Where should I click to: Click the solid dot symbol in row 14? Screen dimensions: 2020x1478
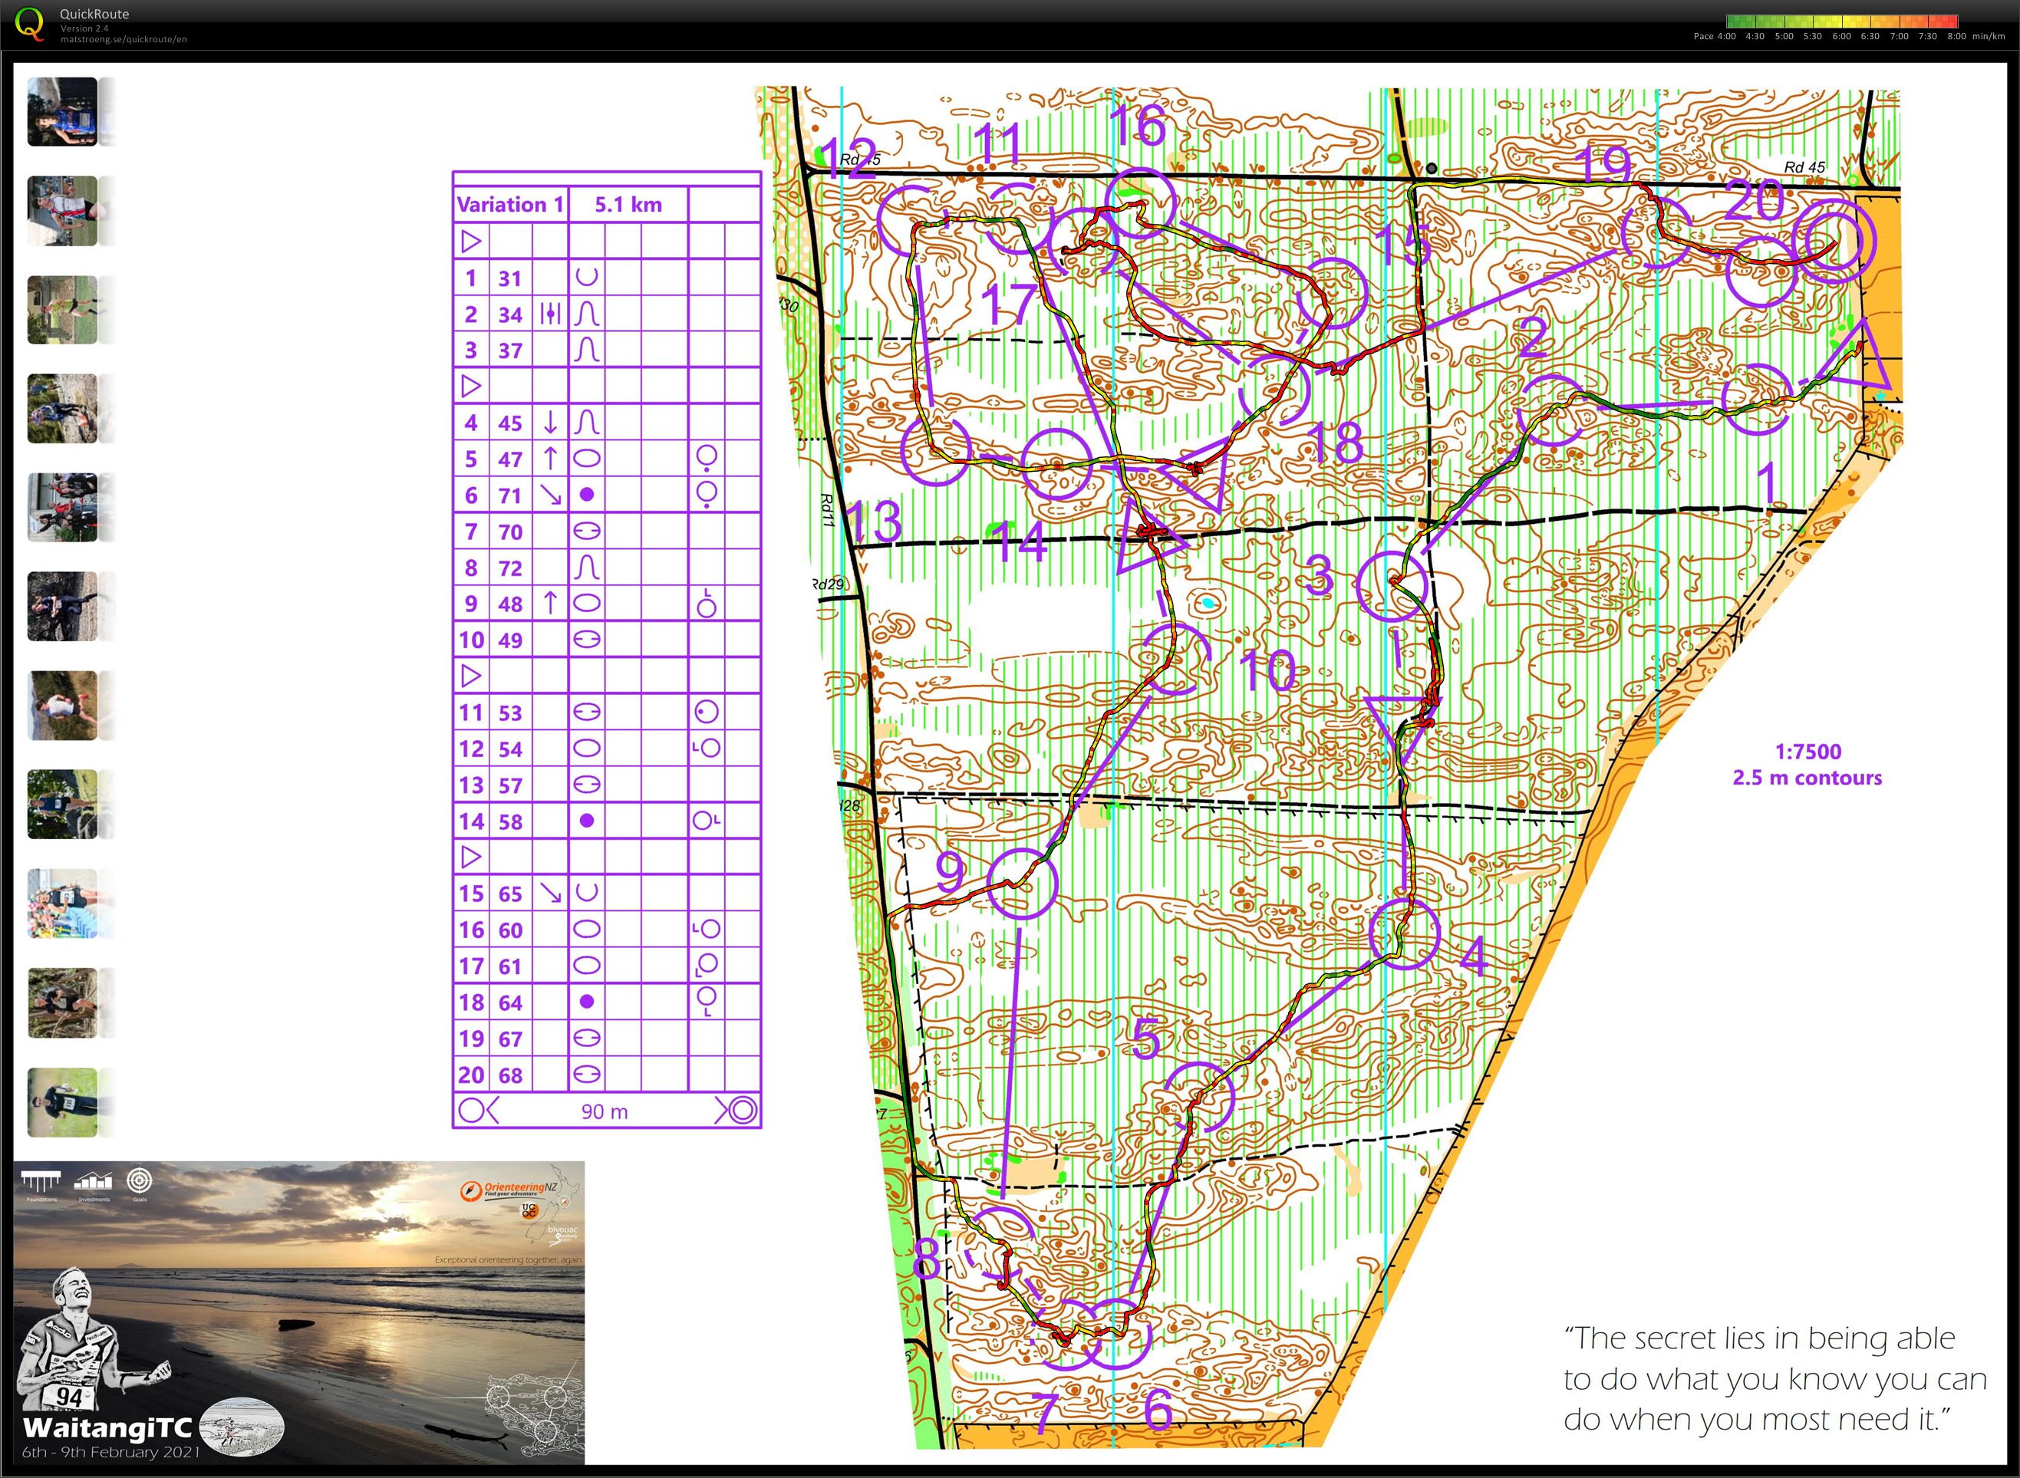click(587, 821)
